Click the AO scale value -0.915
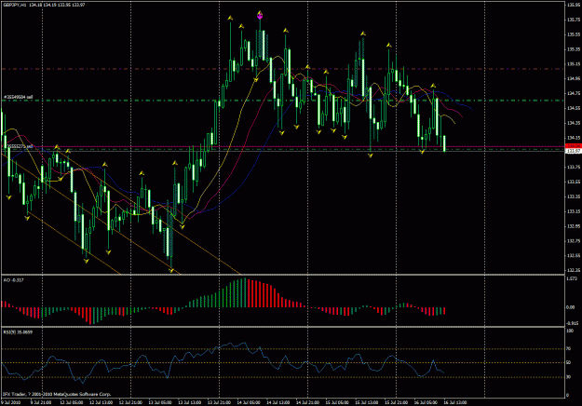582x406 pixels. (x=572, y=323)
